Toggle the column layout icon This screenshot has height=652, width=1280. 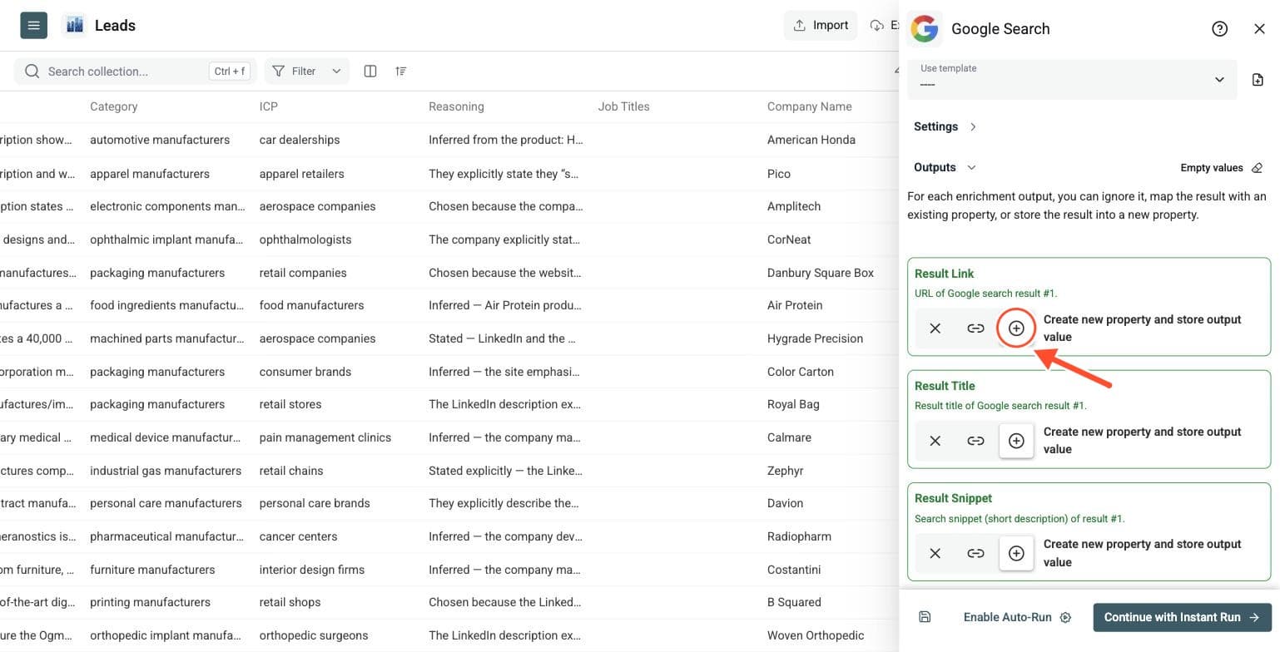tap(370, 72)
